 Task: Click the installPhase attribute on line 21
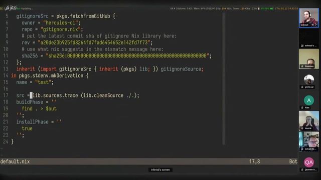tap(32, 122)
